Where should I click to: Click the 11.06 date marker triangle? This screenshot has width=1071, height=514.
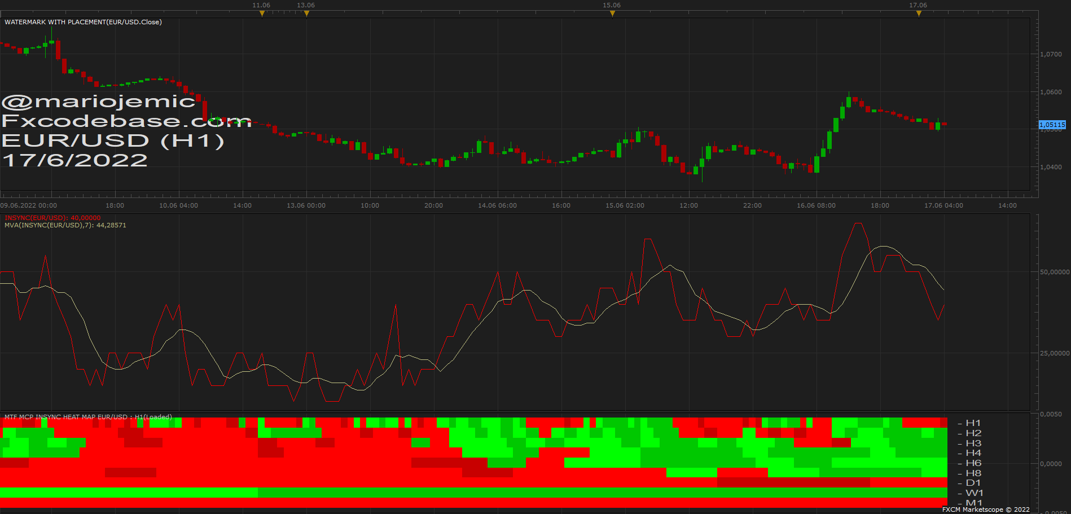click(x=262, y=14)
